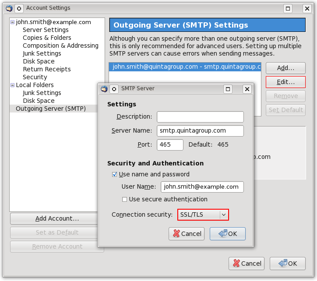317x281 pixels.
Task: Close the Account Settings window
Action: click(307, 8)
